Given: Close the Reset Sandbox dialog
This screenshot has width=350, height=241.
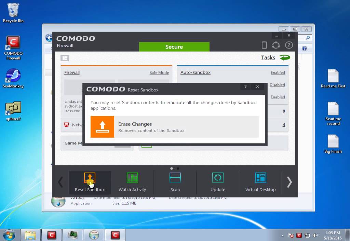Looking at the screenshot, I should pyautogui.click(x=257, y=87).
